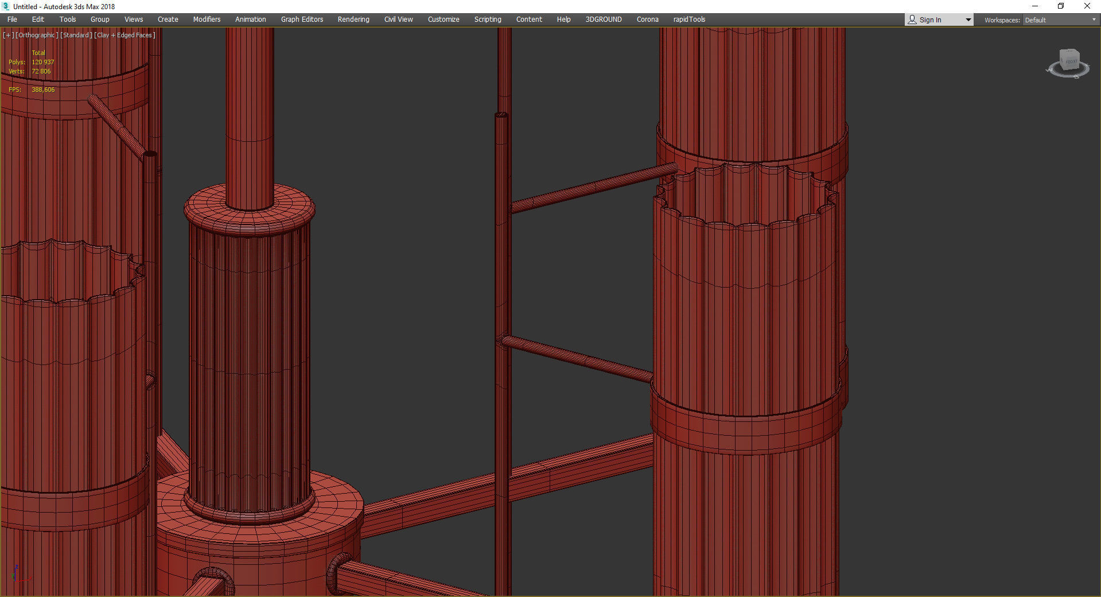Viewport: 1101px width, 597px height.
Task: Open the Tools menu
Action: [68, 20]
